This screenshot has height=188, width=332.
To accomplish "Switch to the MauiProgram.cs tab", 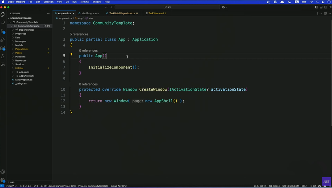I will (90, 13).
